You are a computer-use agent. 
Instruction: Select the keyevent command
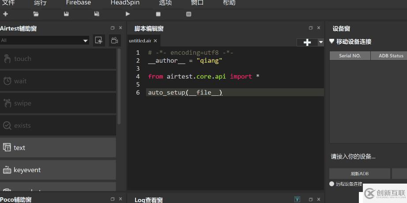pyautogui.click(x=58, y=170)
